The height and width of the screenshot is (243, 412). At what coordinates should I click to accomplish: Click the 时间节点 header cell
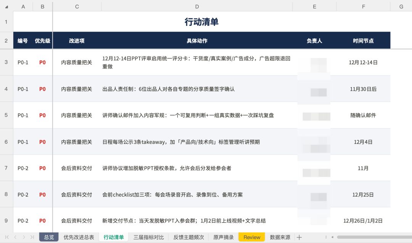tap(364, 41)
